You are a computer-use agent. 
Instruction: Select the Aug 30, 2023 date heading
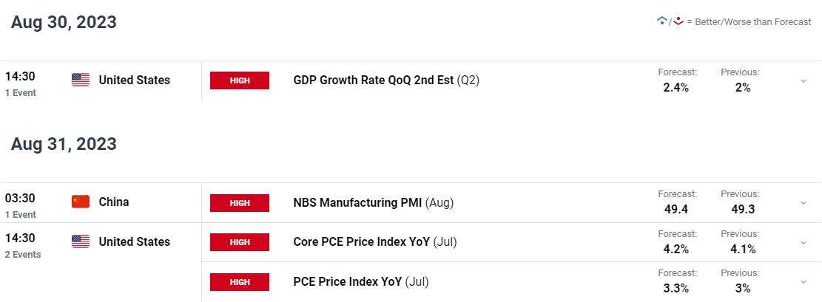pyautogui.click(x=64, y=22)
